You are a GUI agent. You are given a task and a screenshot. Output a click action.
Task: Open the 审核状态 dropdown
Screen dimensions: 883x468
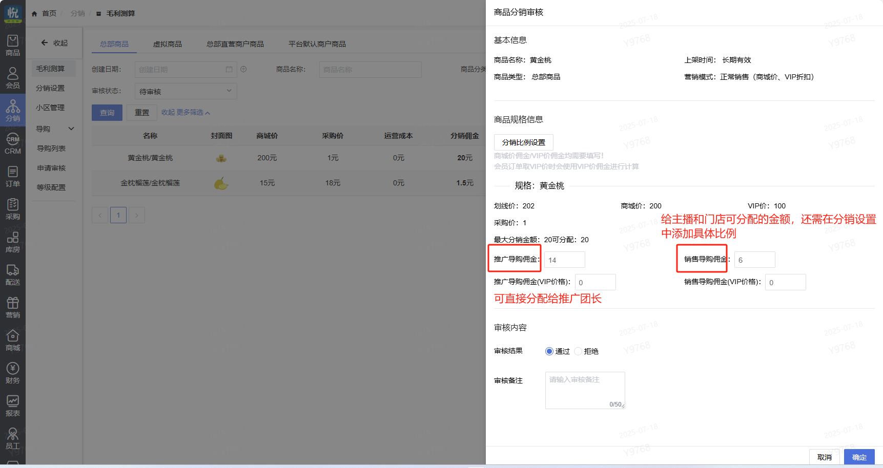186,91
